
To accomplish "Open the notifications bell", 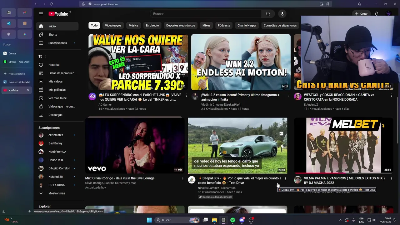I will (x=377, y=14).
